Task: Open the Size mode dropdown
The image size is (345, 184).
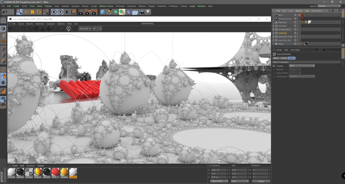Action: (240, 181)
